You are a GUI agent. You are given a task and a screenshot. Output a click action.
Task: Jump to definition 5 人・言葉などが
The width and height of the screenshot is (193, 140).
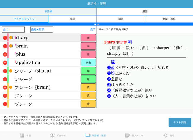point(109,96)
